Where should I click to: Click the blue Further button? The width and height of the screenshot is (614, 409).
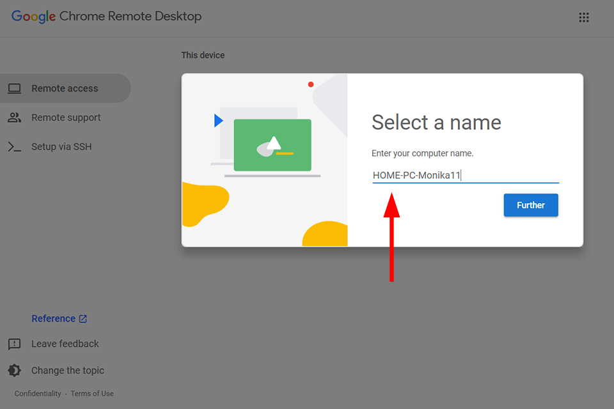(x=531, y=205)
